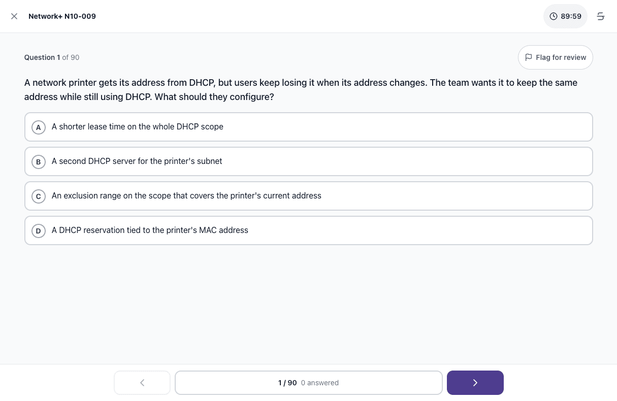Choose option D DHCP reservation
This screenshot has height=401, width=617.
308,230
